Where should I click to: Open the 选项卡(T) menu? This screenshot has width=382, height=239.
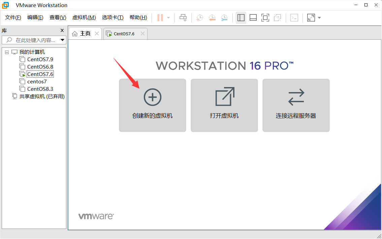[x=113, y=17]
